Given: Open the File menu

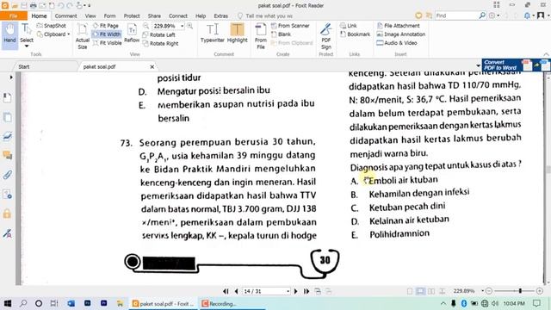Looking at the screenshot, I should tap(14, 15).
